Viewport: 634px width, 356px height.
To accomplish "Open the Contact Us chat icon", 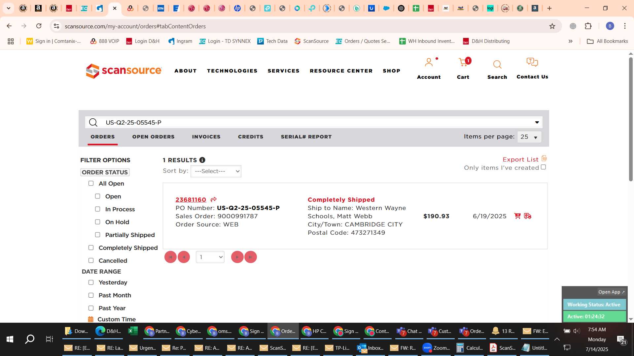I will 532,62.
